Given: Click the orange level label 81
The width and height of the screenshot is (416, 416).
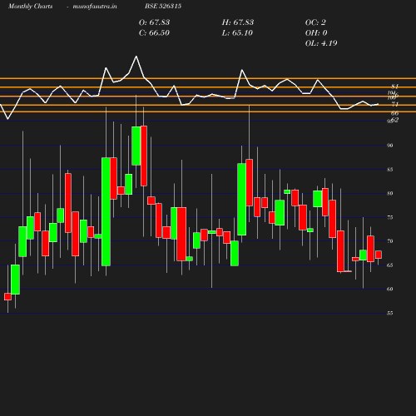Looking at the screenshot, I should pos(395,87).
